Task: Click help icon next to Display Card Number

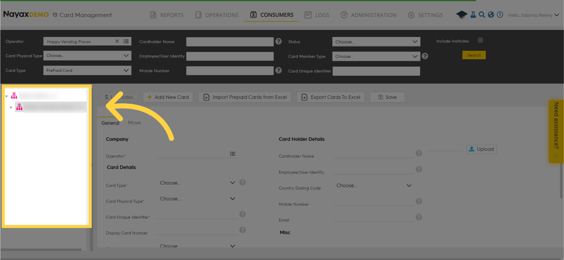Action: click(x=242, y=230)
